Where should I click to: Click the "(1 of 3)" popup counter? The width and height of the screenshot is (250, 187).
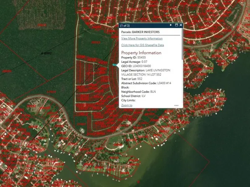[x=125, y=26]
